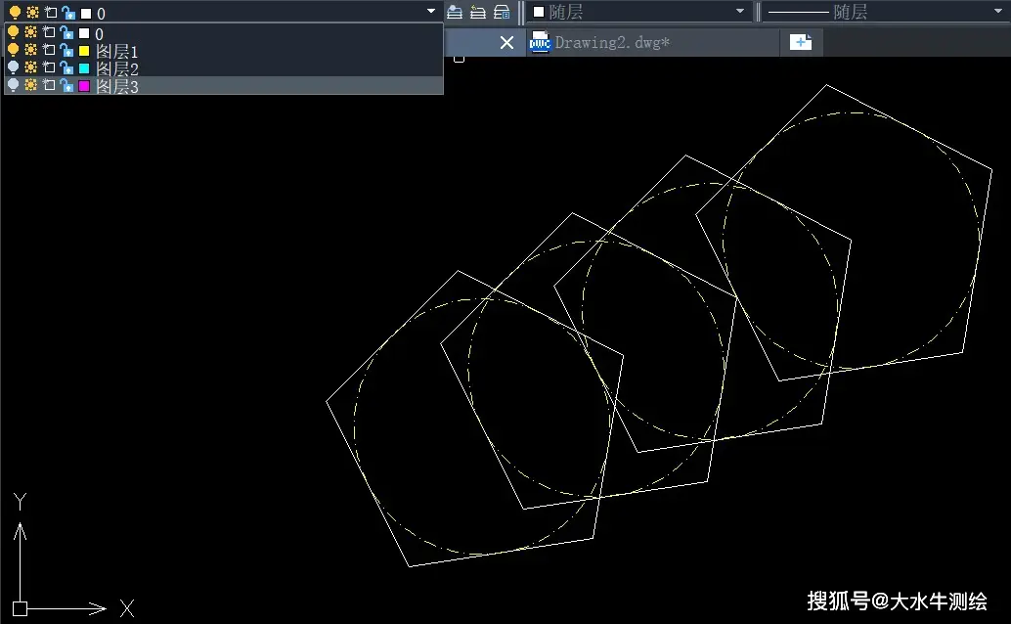
Task: Click the UCS origin icon square
Action: click(x=20, y=608)
